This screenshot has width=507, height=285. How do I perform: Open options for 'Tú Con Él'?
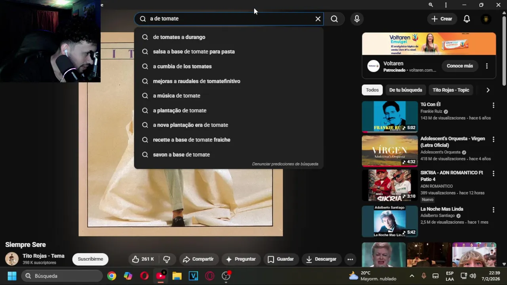(493, 105)
